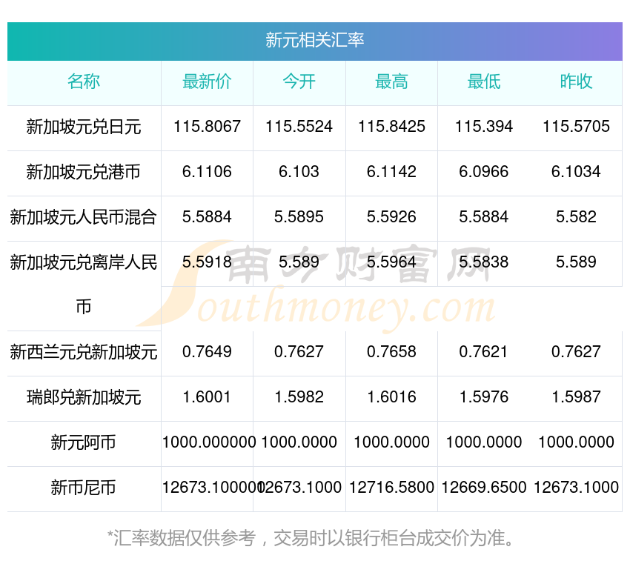Screen dimensions: 630x561
Task: Select the 名称 column header
Action: (84, 82)
